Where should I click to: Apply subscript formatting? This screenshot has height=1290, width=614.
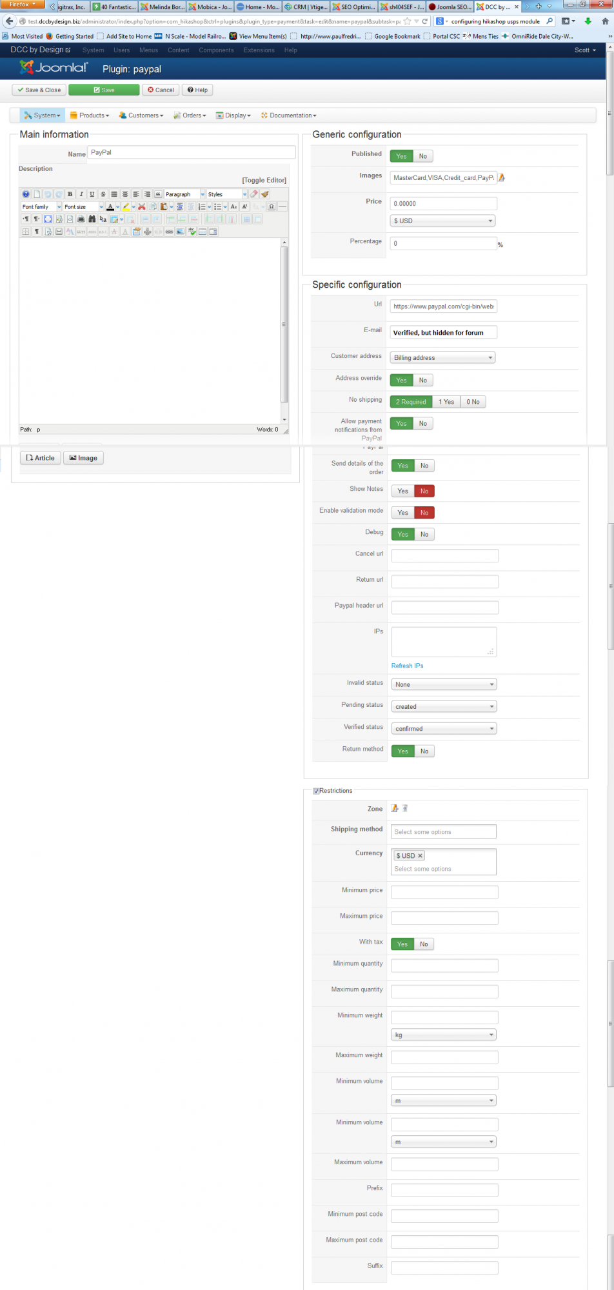pos(233,206)
